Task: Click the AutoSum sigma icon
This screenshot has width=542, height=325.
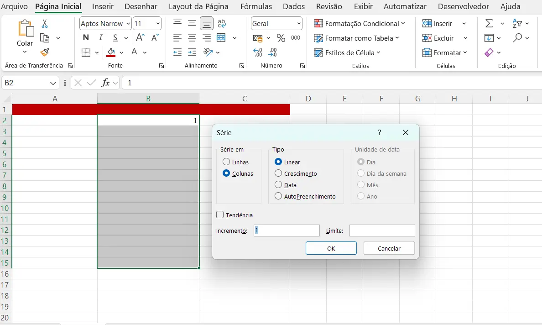Action: click(489, 24)
